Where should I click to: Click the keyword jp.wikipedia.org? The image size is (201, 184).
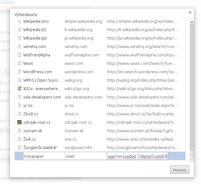79,38
